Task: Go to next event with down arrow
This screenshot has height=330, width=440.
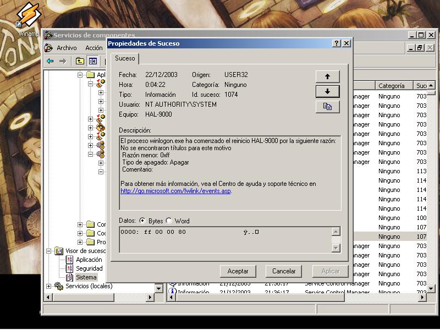Action: pos(327,91)
